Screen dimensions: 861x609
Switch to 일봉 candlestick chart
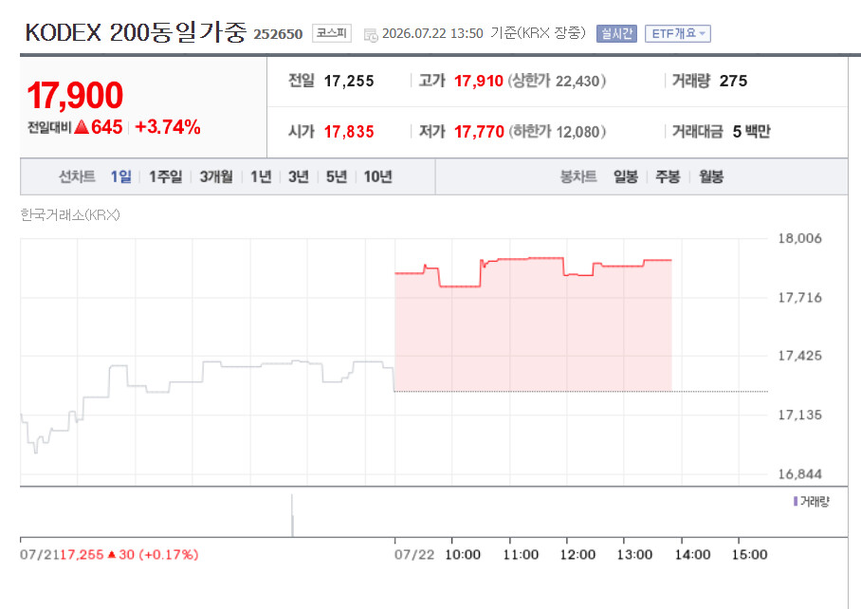(x=626, y=176)
